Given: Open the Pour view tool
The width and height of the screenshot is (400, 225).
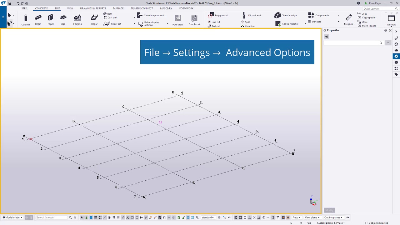Looking at the screenshot, I should (x=177, y=20).
